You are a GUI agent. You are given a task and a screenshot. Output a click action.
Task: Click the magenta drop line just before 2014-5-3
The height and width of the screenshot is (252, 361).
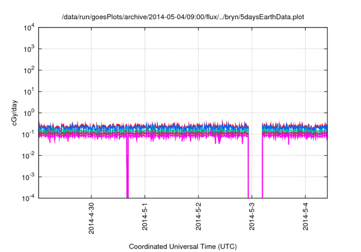(248, 168)
